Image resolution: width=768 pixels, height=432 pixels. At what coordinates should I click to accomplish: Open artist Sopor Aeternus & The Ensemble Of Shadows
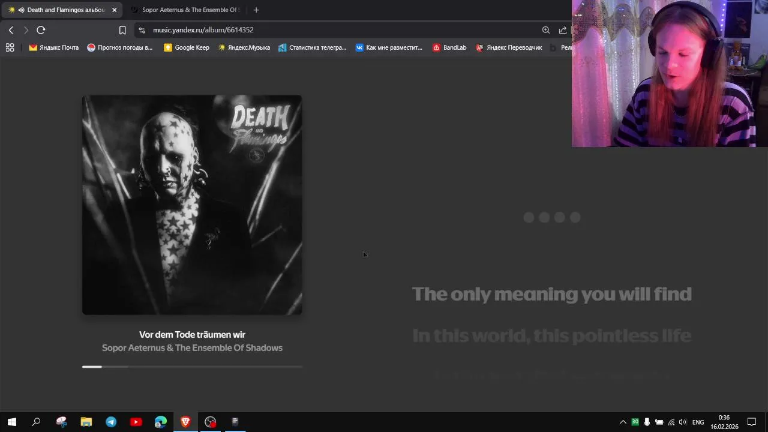(192, 348)
